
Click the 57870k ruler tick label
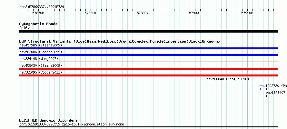point(38,13)
